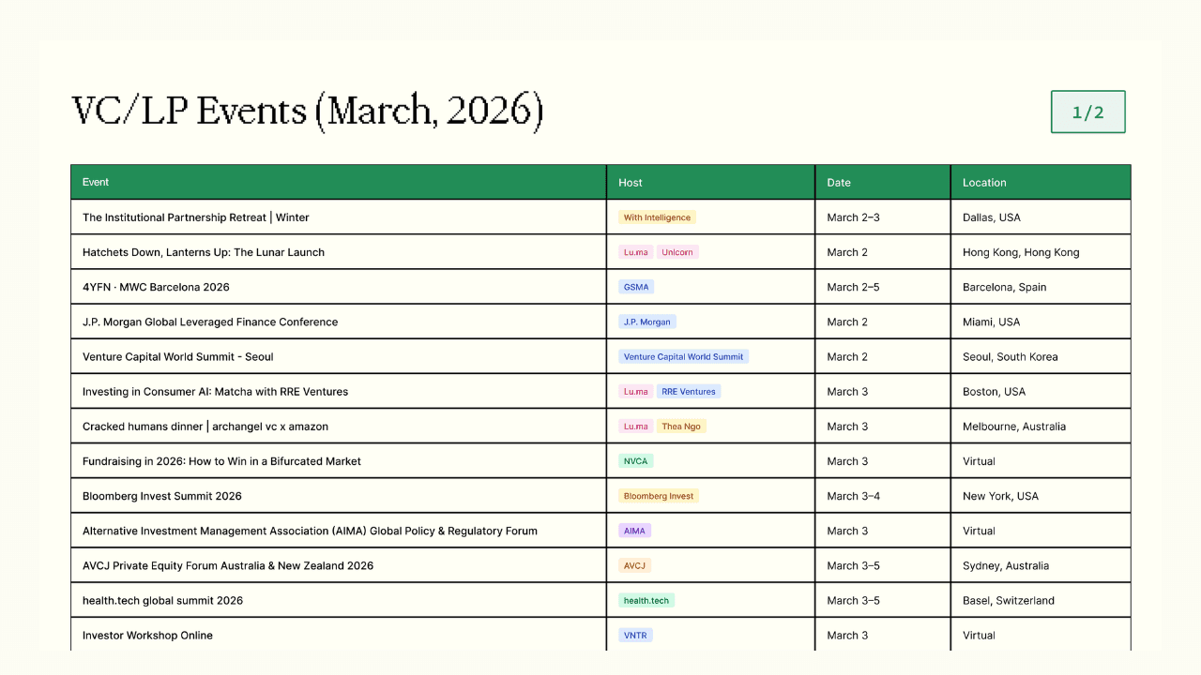Click the AVCJ host tag
This screenshot has width=1201, height=675.
coord(634,565)
